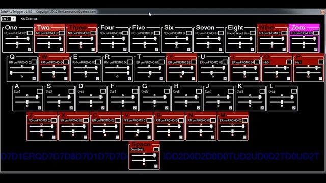Toggle the checkbox in the Six pad
Image resolution: width=326 pixels, height=183 pixels.
click(x=188, y=49)
